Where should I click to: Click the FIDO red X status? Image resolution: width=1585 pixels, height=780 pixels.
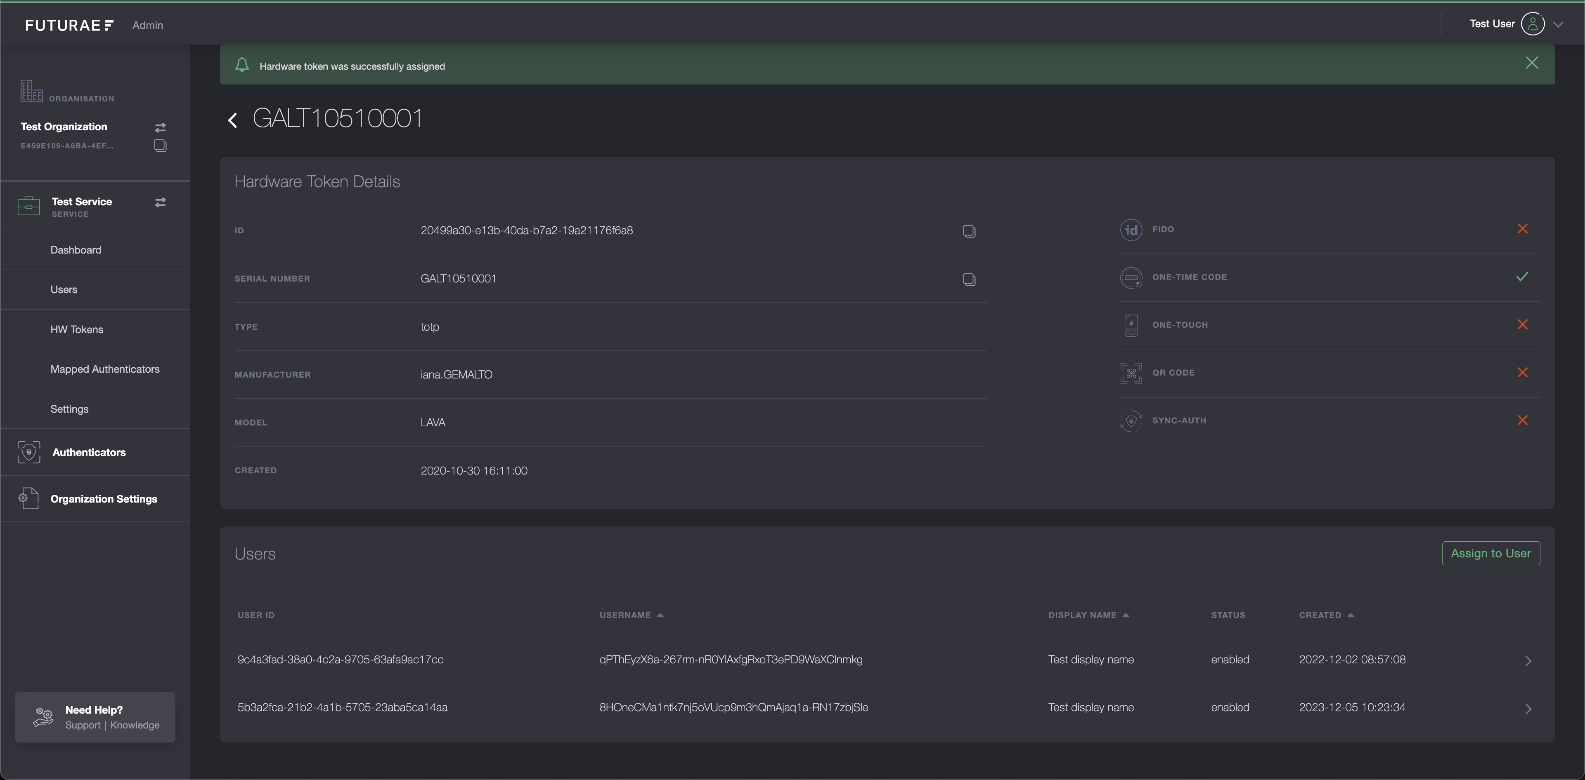[x=1523, y=229]
